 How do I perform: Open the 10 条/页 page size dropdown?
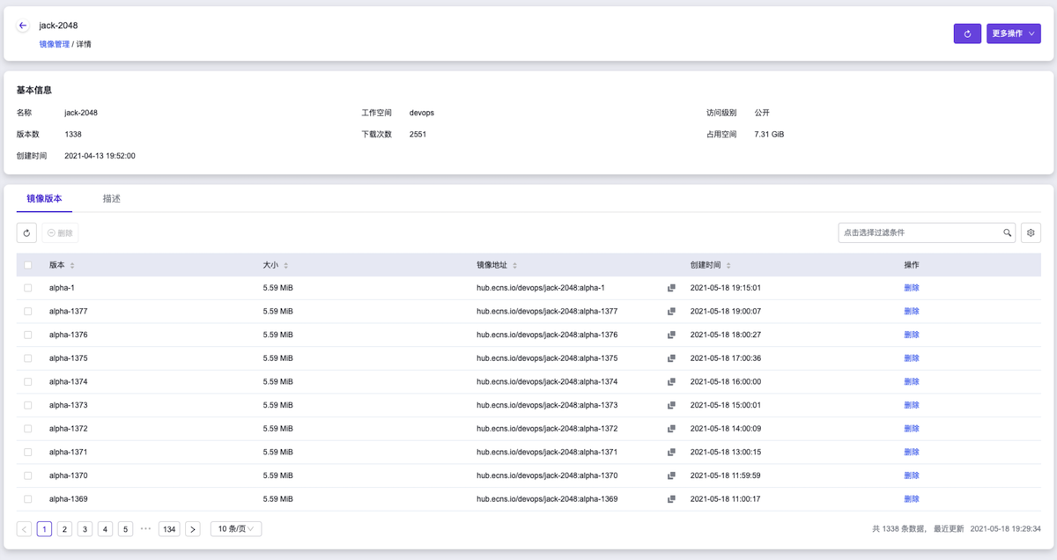click(236, 529)
